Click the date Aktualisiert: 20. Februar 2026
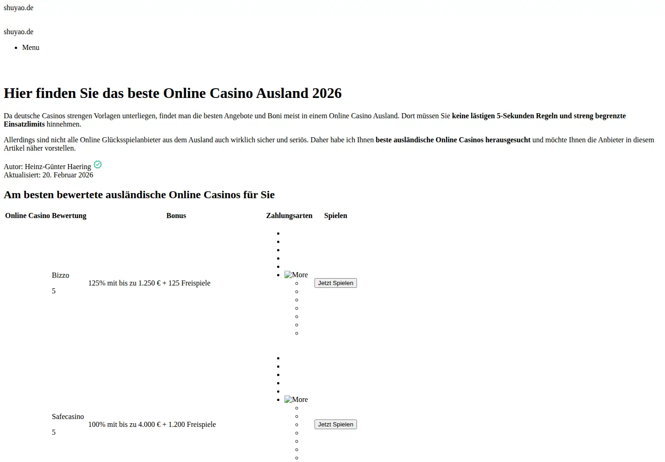The height and width of the screenshot is (462, 665). point(48,175)
